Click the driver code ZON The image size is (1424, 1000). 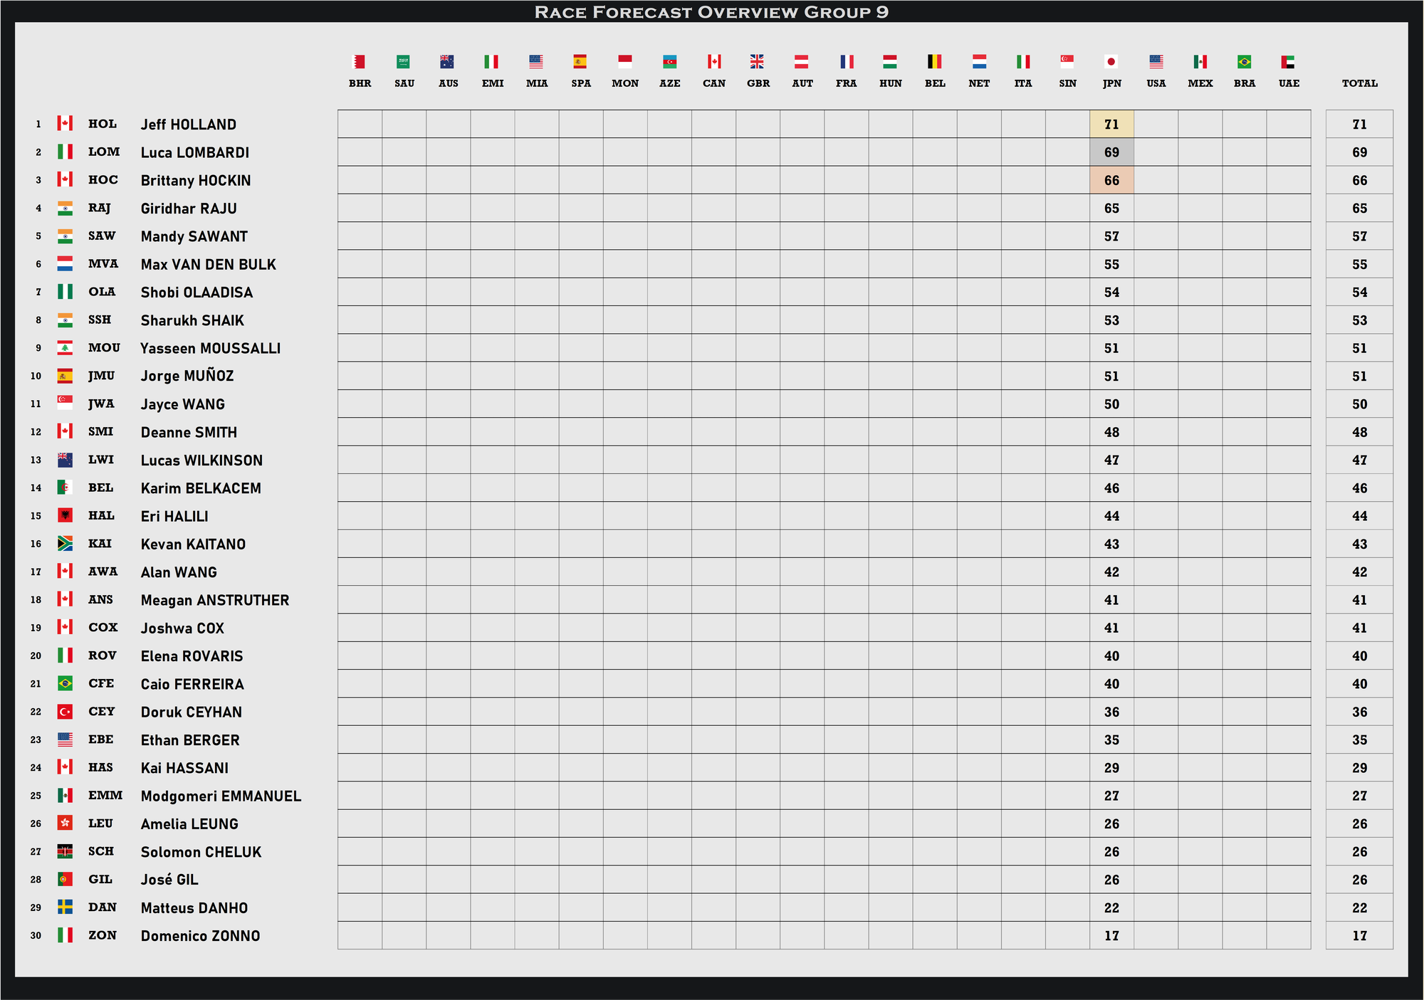click(x=102, y=936)
